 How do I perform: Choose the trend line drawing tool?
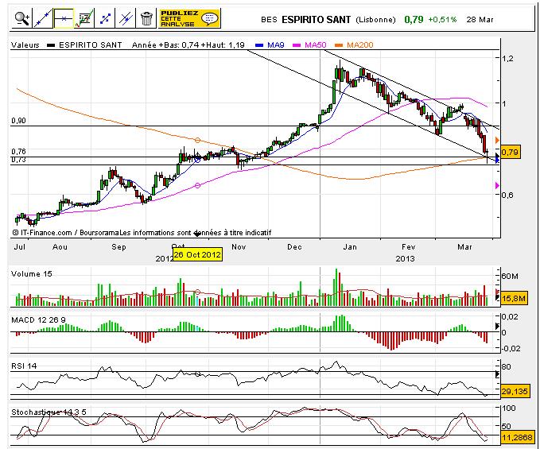[x=43, y=18]
